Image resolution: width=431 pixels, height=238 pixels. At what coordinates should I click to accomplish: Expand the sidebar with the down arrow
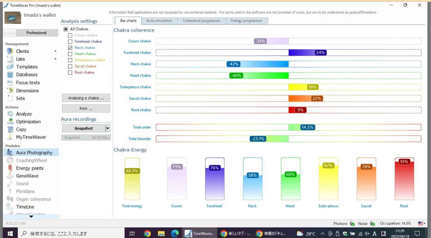(31, 217)
